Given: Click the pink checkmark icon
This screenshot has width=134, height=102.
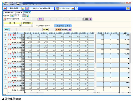Looking at the screenshot, I should tap(27, 9).
